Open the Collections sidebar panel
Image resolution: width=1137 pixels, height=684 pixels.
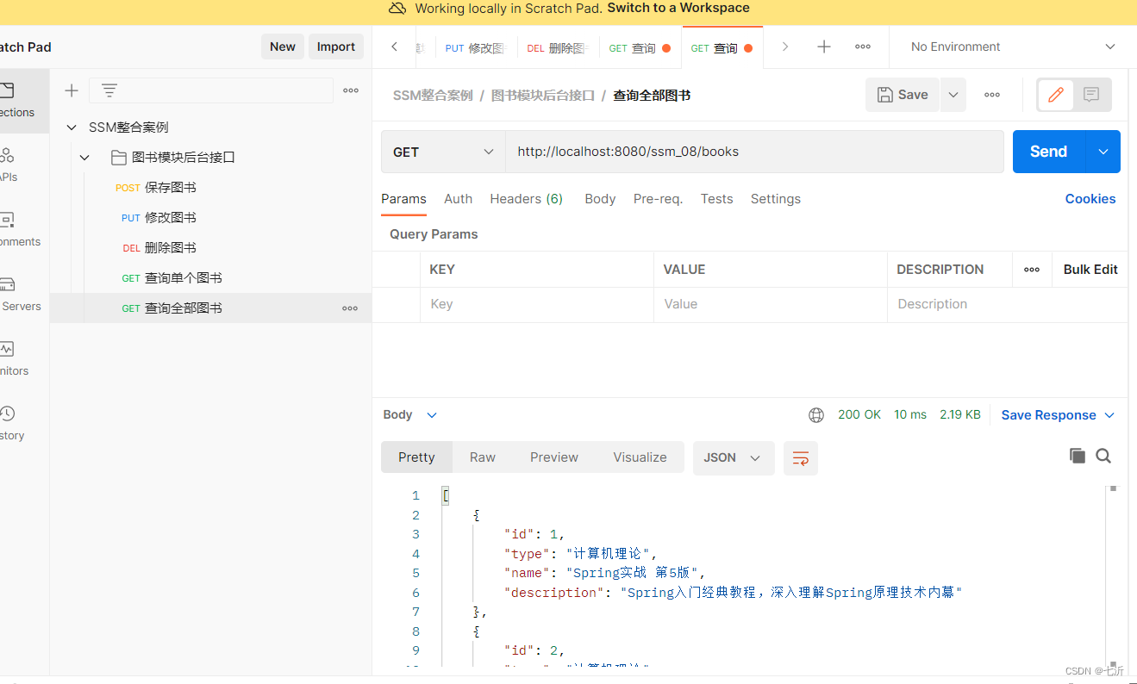[9, 92]
